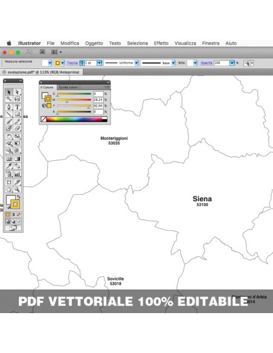273x353 pixels.
Task: Open the Bridge button in application bar
Action: [x=42, y=52]
